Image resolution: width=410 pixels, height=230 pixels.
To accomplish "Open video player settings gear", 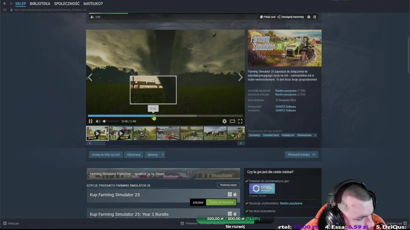I will (x=225, y=121).
